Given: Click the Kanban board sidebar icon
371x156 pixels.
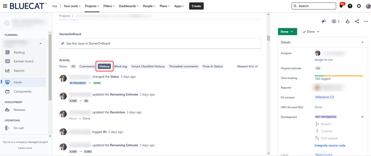Looking at the screenshot, I should (x=7, y=61).
